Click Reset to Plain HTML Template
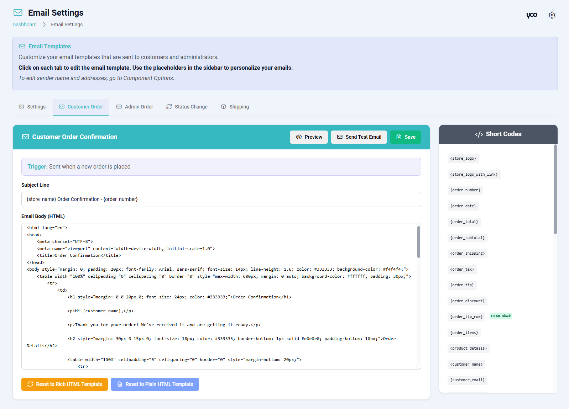The width and height of the screenshot is (569, 409). pyautogui.click(x=155, y=384)
